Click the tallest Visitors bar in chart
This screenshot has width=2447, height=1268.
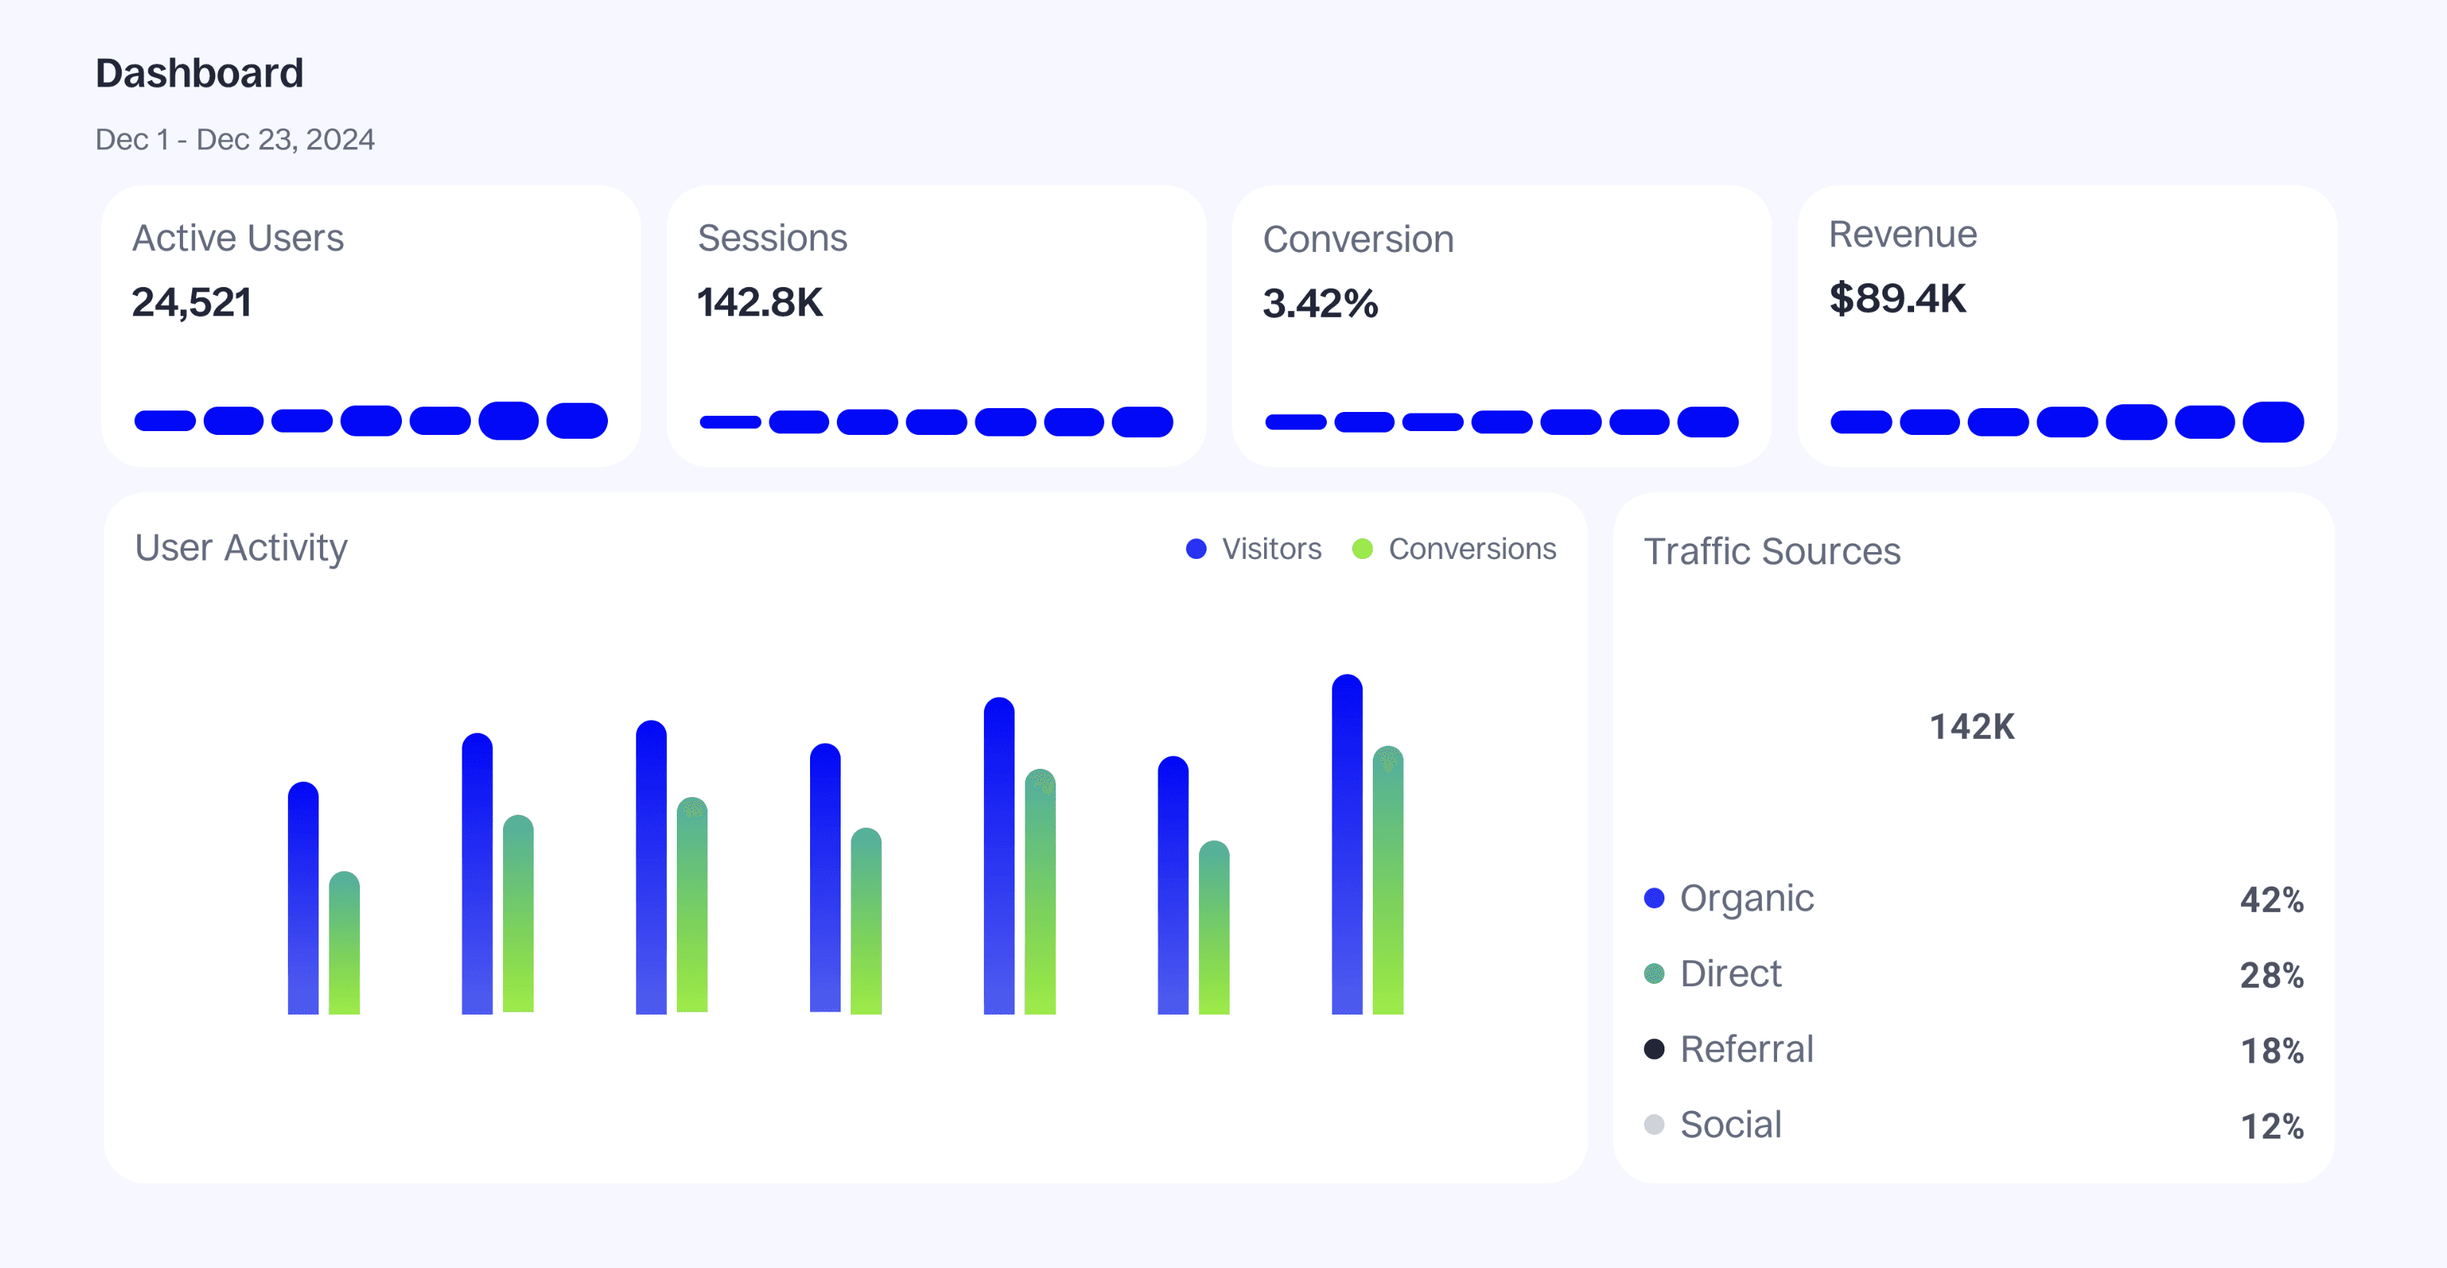pos(1347,845)
